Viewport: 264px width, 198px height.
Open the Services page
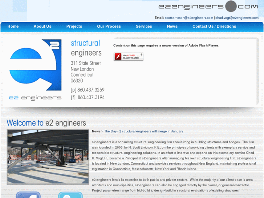[x=144, y=27]
